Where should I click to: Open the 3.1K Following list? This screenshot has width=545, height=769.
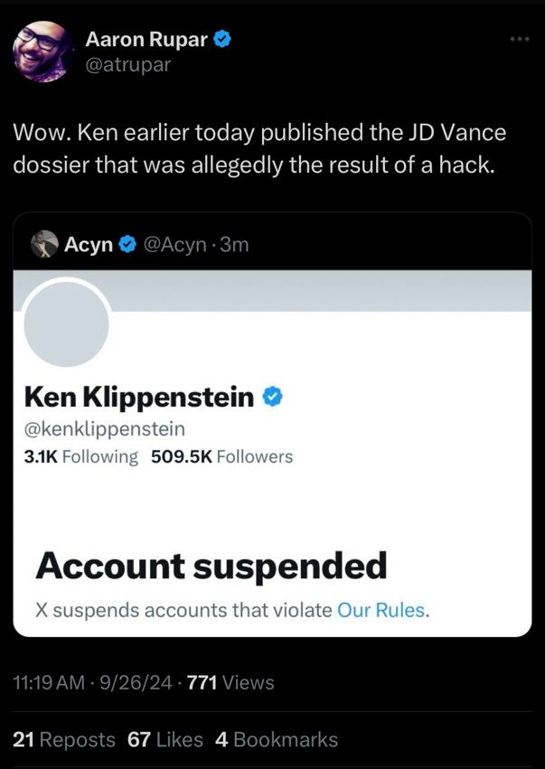[80, 456]
